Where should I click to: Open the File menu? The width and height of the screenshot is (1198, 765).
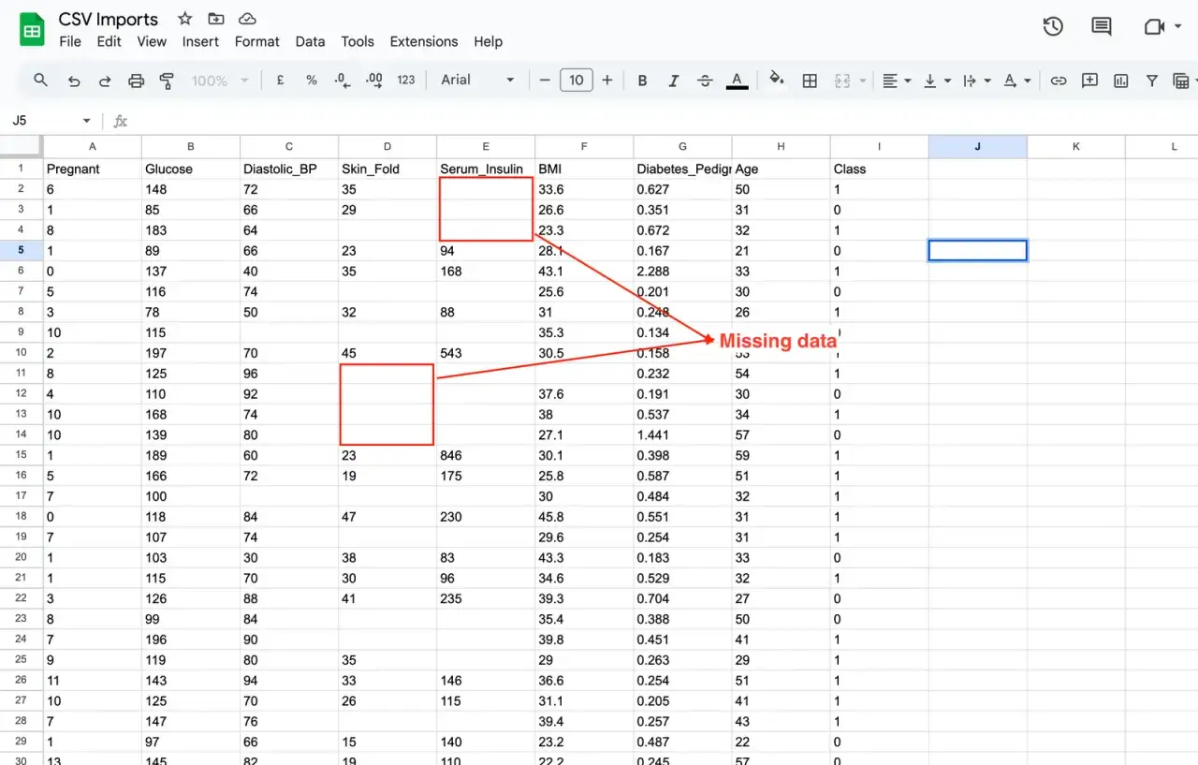tap(70, 41)
